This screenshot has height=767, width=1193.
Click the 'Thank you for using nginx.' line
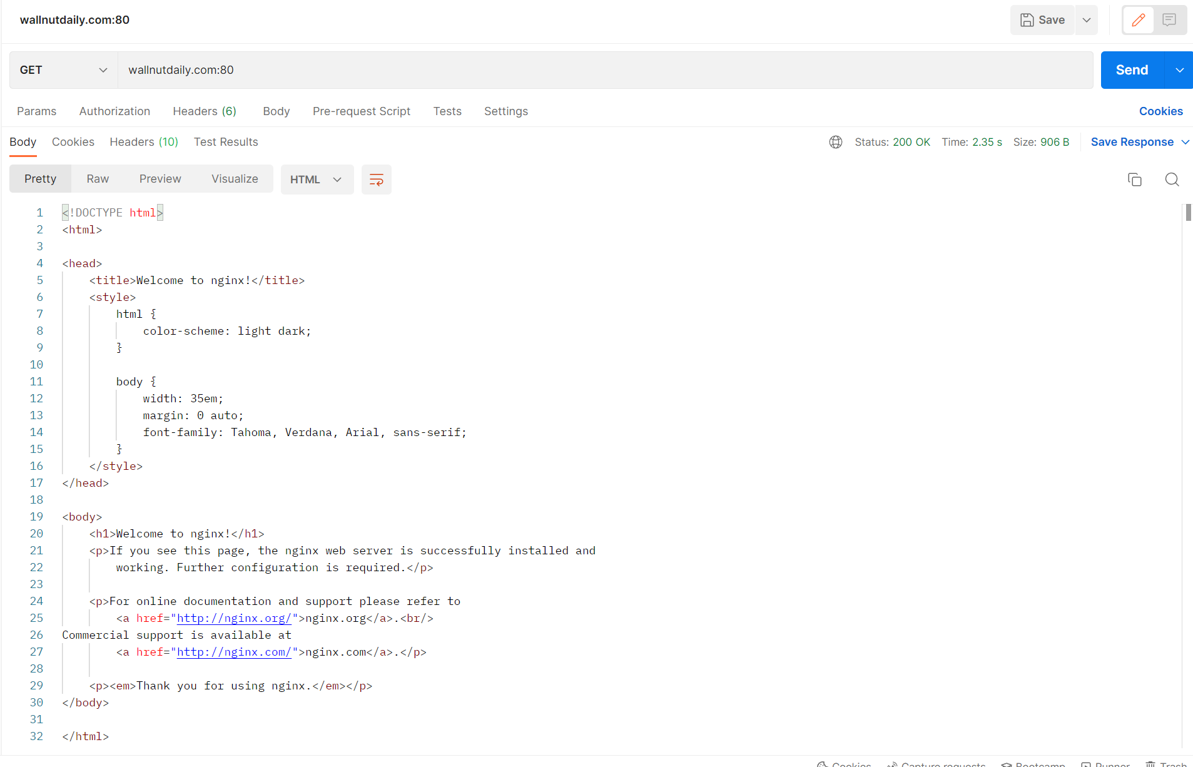[231, 686]
